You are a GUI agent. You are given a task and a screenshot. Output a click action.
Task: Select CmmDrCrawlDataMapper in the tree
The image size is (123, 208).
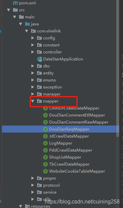pyautogui.click(x=74, y=108)
